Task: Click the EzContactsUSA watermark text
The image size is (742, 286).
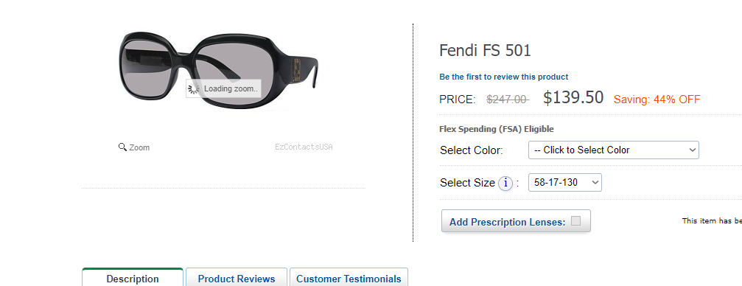Action: [304, 147]
